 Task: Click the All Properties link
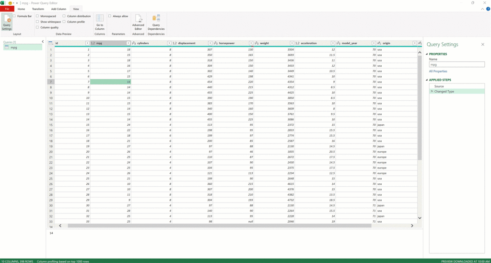pyautogui.click(x=438, y=71)
